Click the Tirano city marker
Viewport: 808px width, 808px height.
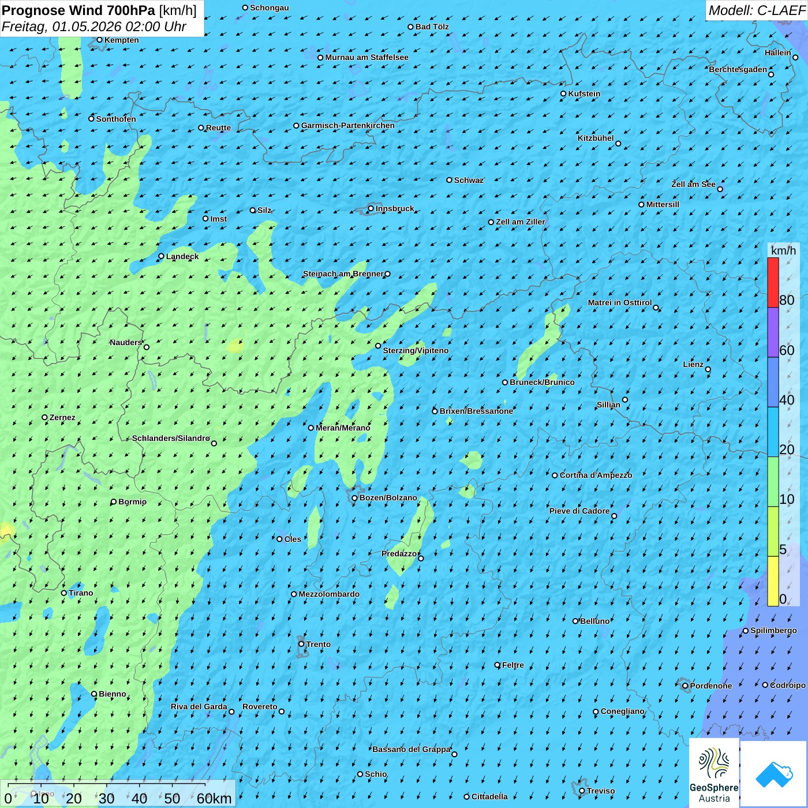(64, 593)
